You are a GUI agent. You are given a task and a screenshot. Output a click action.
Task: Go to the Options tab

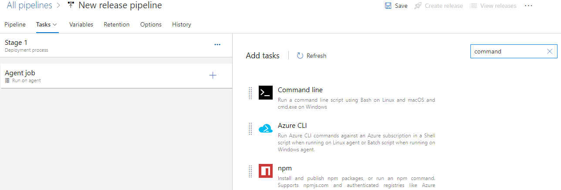151,25
